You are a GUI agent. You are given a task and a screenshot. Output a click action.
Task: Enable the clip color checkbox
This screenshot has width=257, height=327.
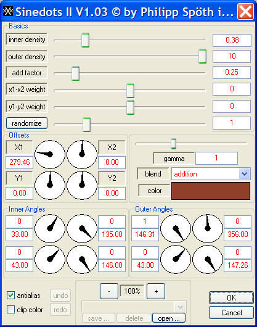tap(10, 310)
